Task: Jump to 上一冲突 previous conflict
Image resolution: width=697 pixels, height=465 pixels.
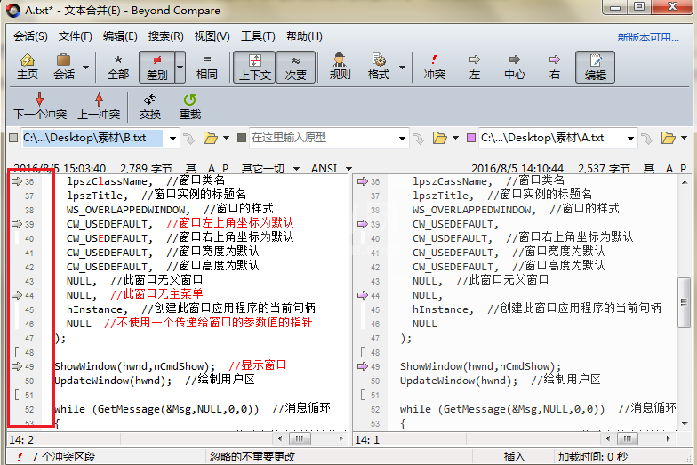Action: tap(99, 107)
